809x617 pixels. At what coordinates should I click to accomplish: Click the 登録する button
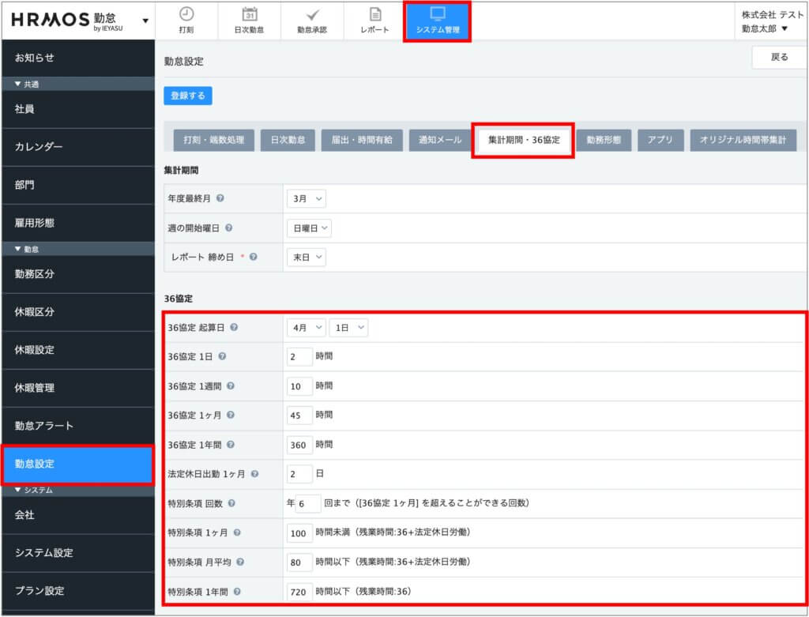[x=188, y=96]
